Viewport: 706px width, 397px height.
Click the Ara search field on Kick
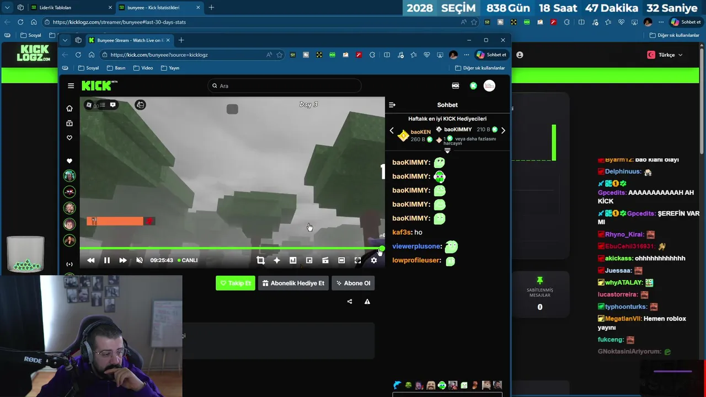pos(285,85)
